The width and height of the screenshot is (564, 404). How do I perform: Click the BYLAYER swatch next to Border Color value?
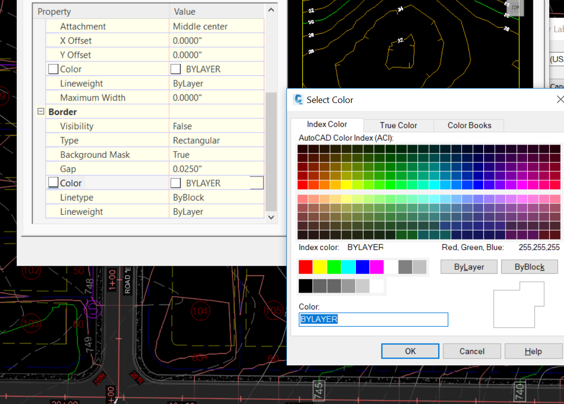tap(176, 182)
